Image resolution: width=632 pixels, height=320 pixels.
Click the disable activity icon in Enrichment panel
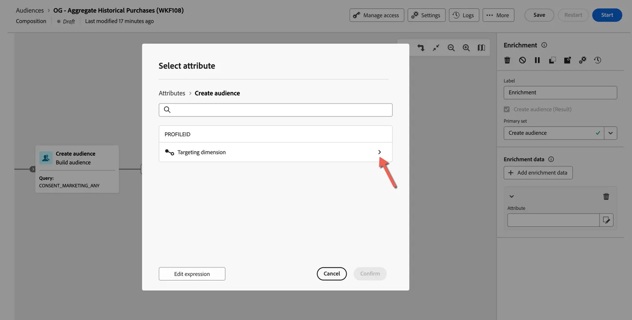coord(522,60)
